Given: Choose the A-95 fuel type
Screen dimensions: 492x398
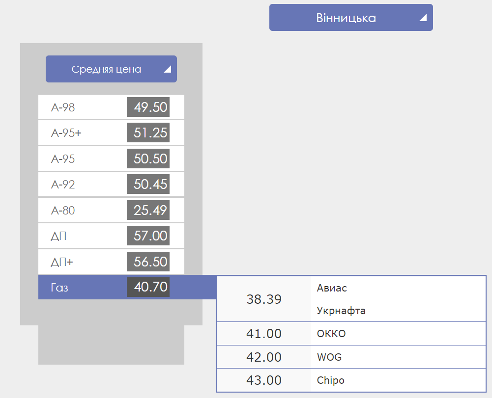Looking at the screenshot, I should pos(63,159).
